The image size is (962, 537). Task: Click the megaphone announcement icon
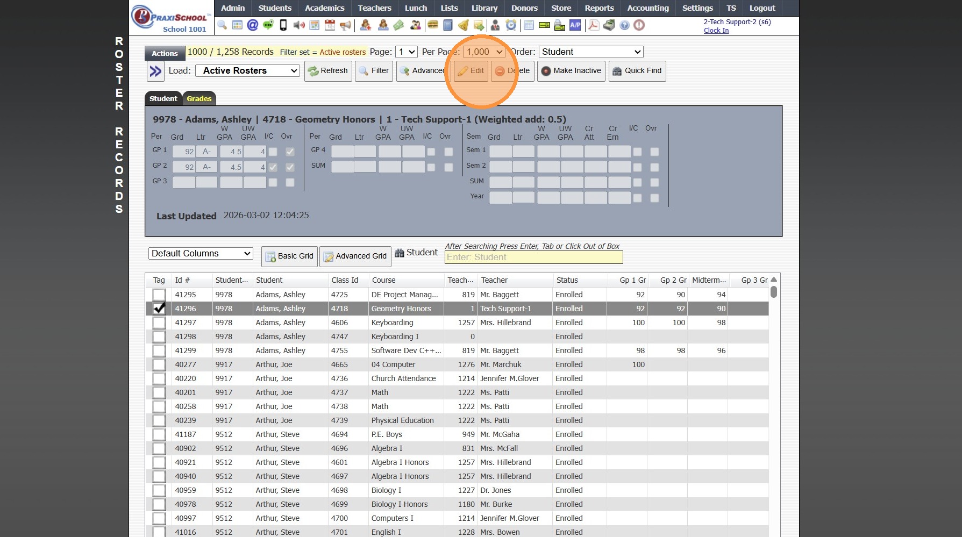pos(345,25)
